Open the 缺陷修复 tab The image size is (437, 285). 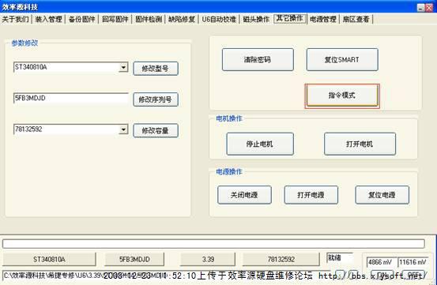click(182, 19)
